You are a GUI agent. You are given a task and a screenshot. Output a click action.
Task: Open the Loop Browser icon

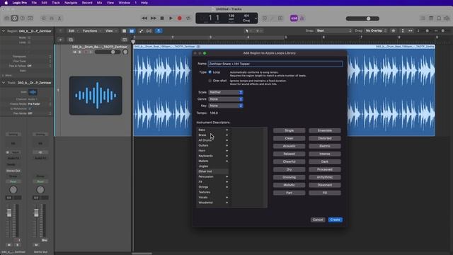point(439,18)
